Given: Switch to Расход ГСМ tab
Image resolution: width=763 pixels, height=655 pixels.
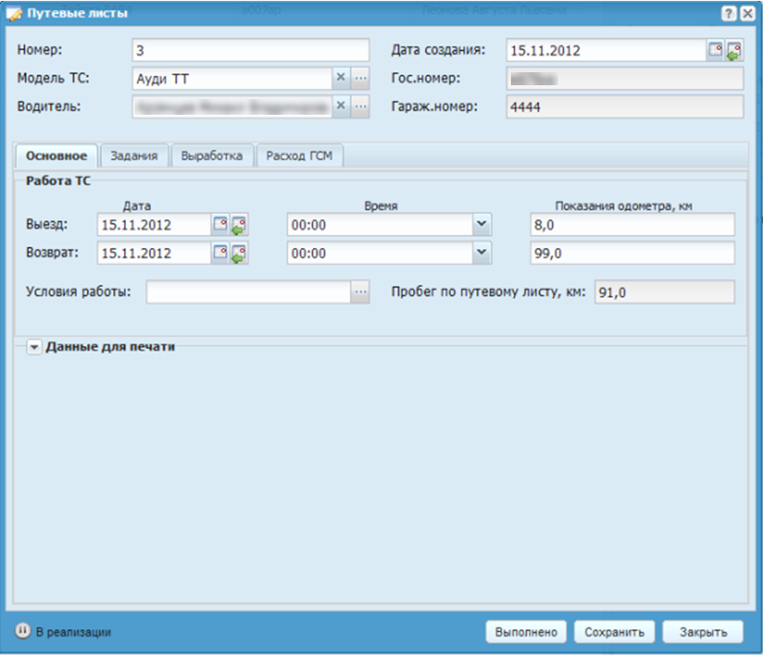Looking at the screenshot, I should click(x=300, y=156).
